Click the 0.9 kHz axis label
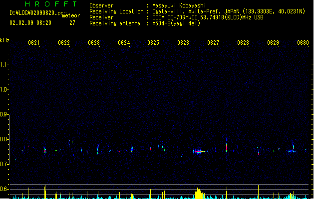Screen dimensions: 314x199 4,114
